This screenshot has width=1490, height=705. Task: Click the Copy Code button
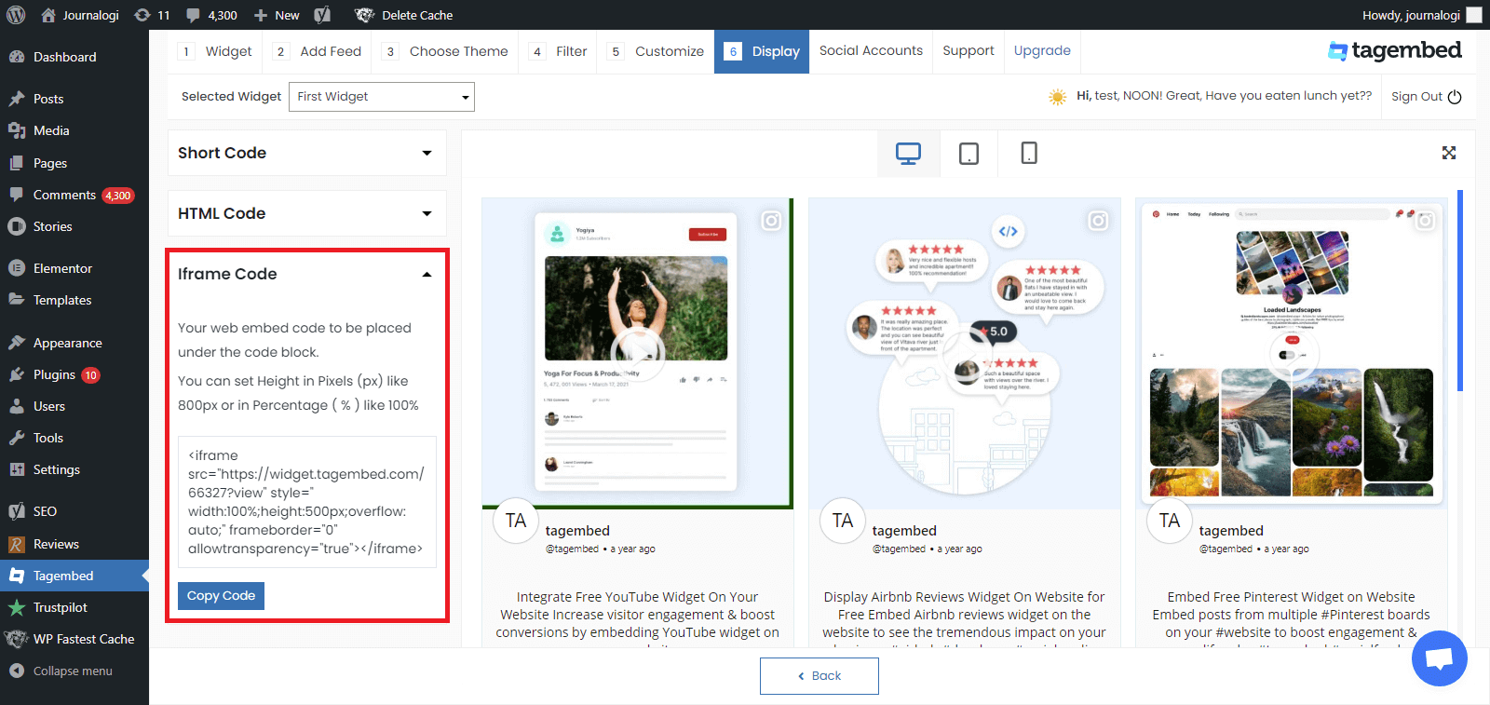221,596
